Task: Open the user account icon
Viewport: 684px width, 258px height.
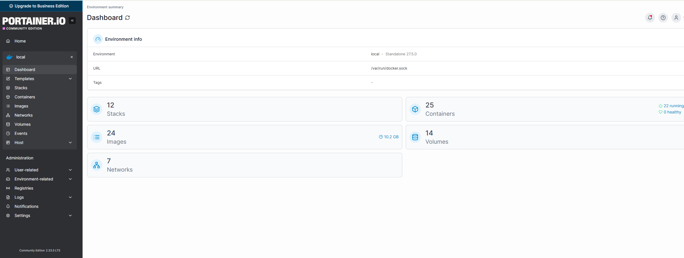Action: point(676,18)
